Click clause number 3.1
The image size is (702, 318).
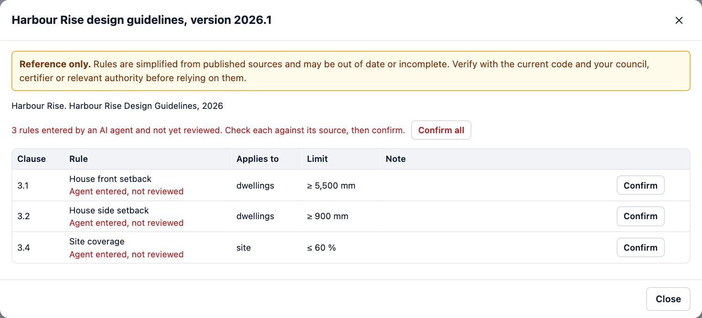click(23, 186)
